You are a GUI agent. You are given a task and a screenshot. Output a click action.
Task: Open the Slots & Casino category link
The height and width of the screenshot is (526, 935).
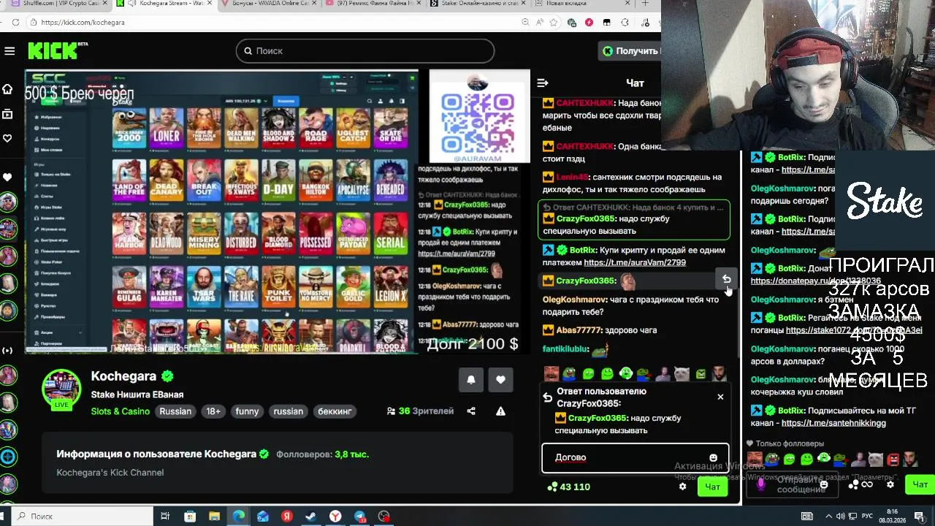pyautogui.click(x=120, y=411)
